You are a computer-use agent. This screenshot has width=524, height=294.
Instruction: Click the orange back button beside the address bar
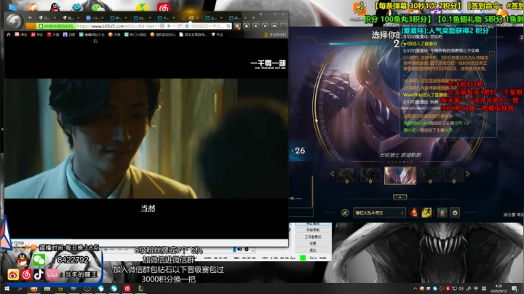(x=31, y=26)
